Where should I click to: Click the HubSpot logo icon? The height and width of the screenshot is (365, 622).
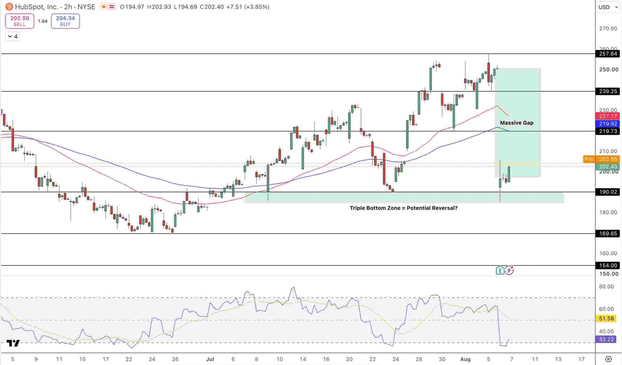tap(9, 7)
